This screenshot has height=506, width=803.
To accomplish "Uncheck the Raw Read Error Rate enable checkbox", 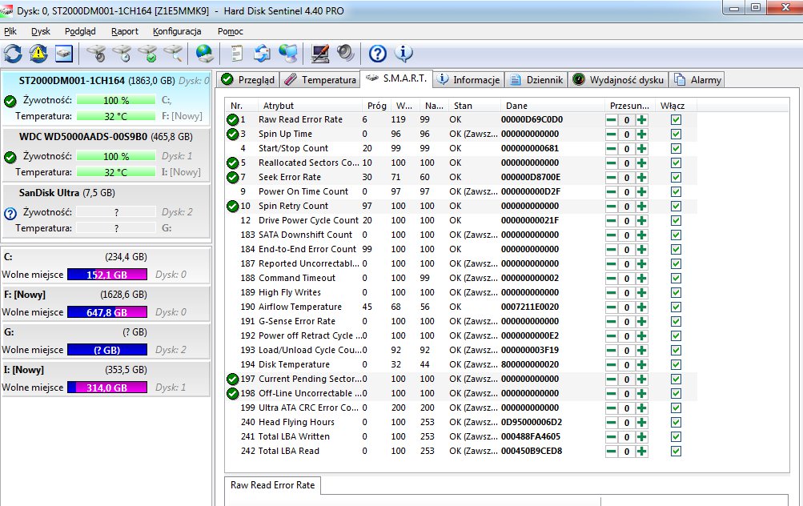I will (676, 119).
